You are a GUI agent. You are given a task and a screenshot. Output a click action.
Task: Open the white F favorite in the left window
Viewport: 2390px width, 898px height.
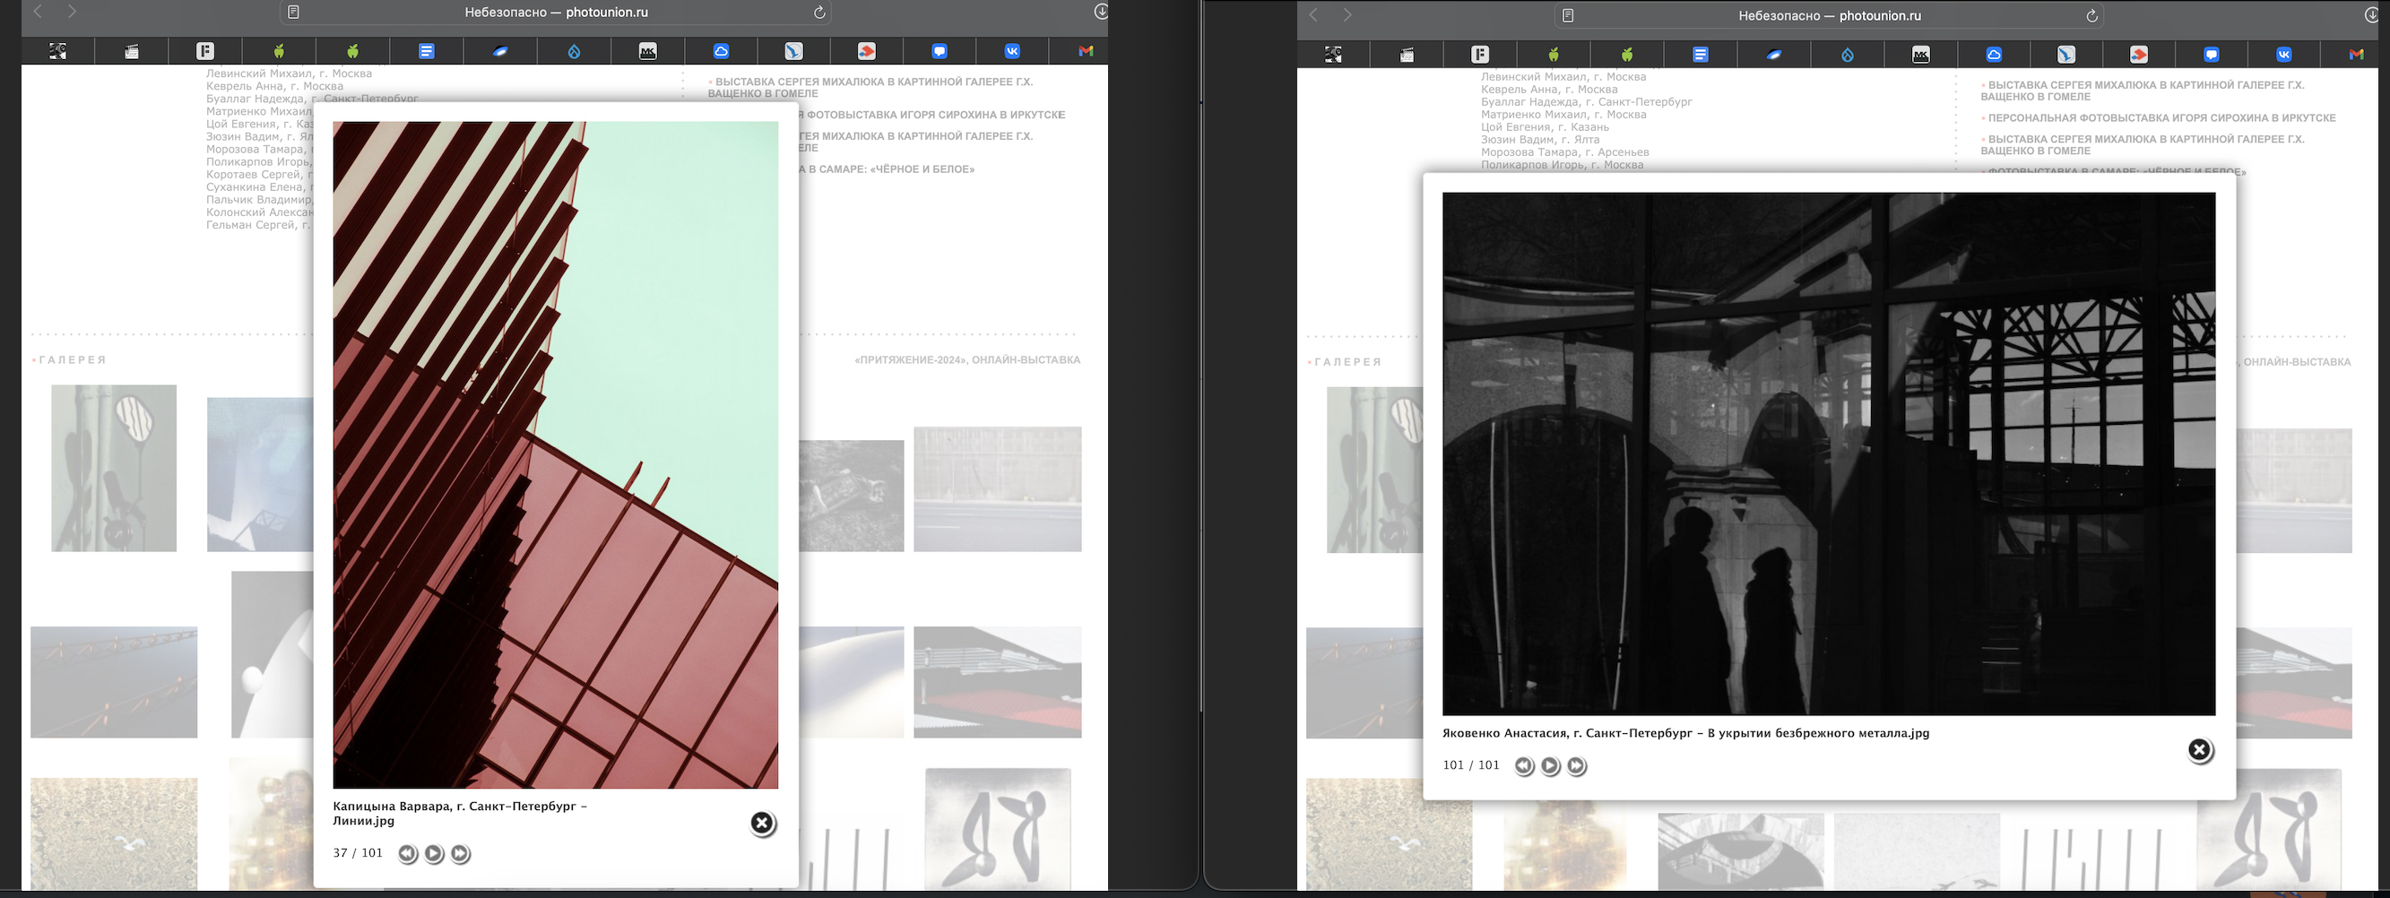[x=205, y=51]
